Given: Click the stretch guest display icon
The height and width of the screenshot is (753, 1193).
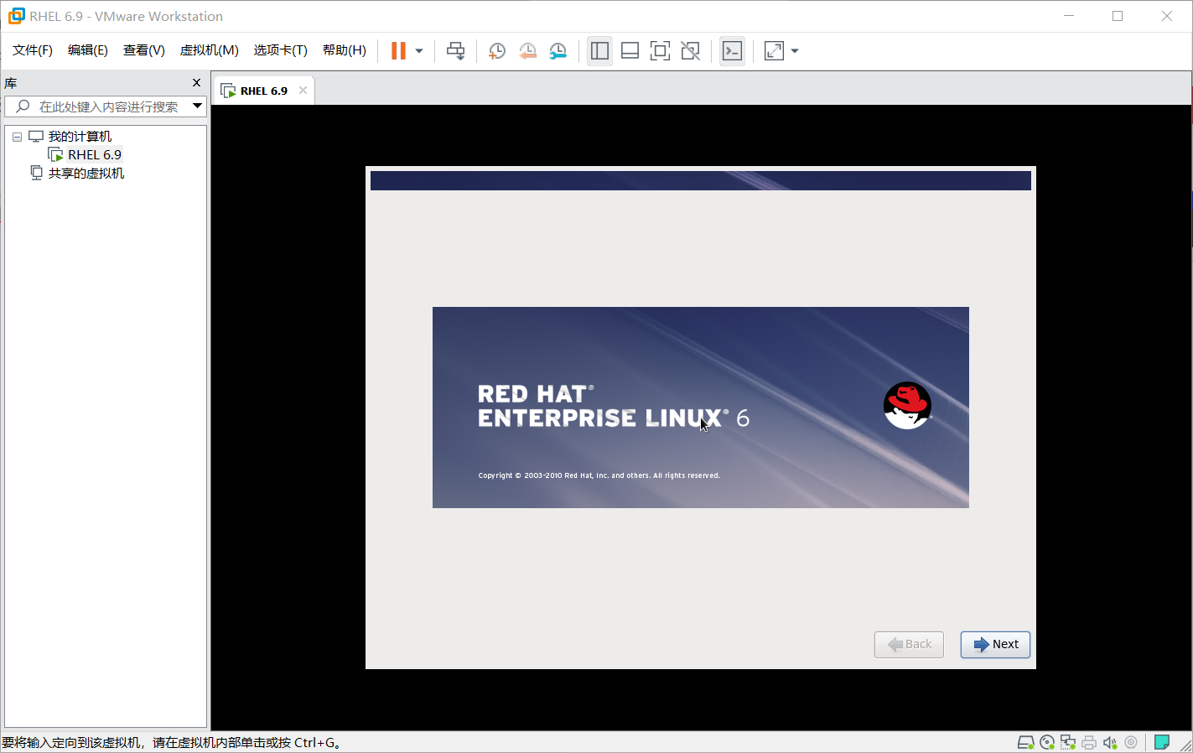Looking at the screenshot, I should pos(774,51).
